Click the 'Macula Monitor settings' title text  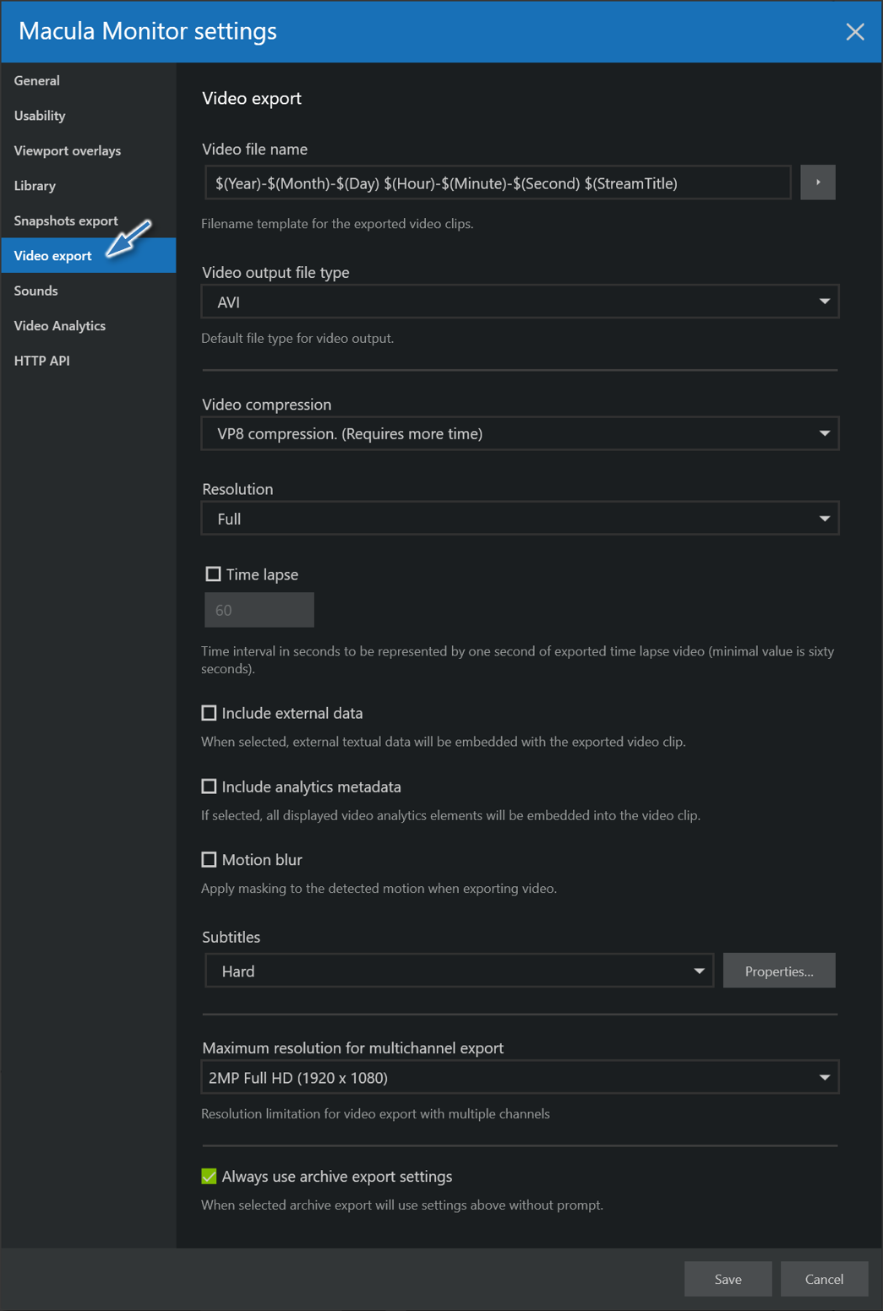(148, 31)
